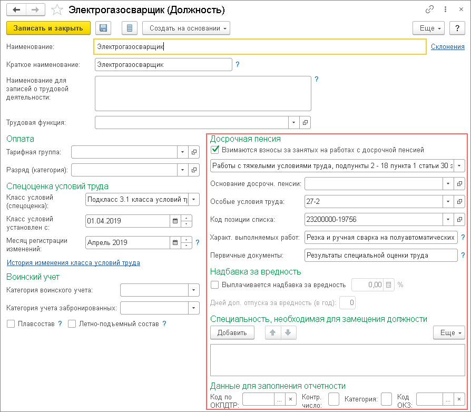Viewport: 471px width, 412px height.
Task: Open История изменения класса условий труда link
Action: [x=73, y=262]
